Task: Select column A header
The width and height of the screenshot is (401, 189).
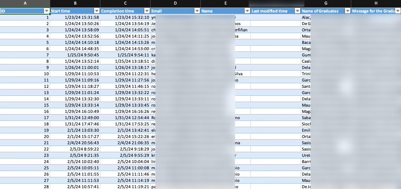Action: (x=25, y=3)
